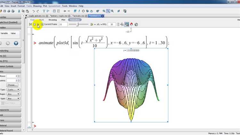Click the Print icon in toolbar
240x135 pixels.
[9, 11]
